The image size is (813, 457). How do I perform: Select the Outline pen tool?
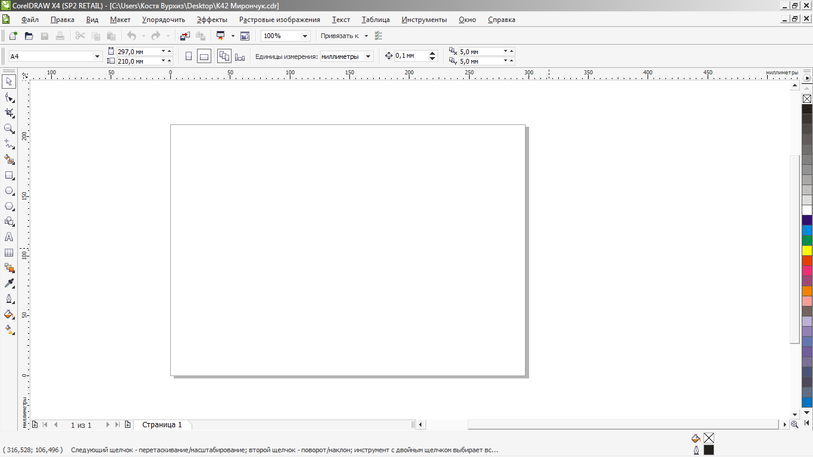click(9, 299)
